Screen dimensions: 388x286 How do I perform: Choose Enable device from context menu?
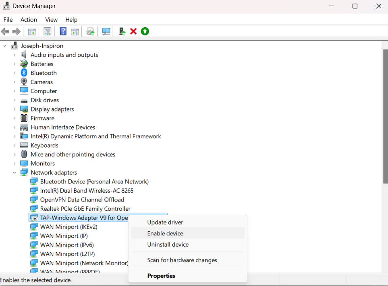pyautogui.click(x=165, y=233)
